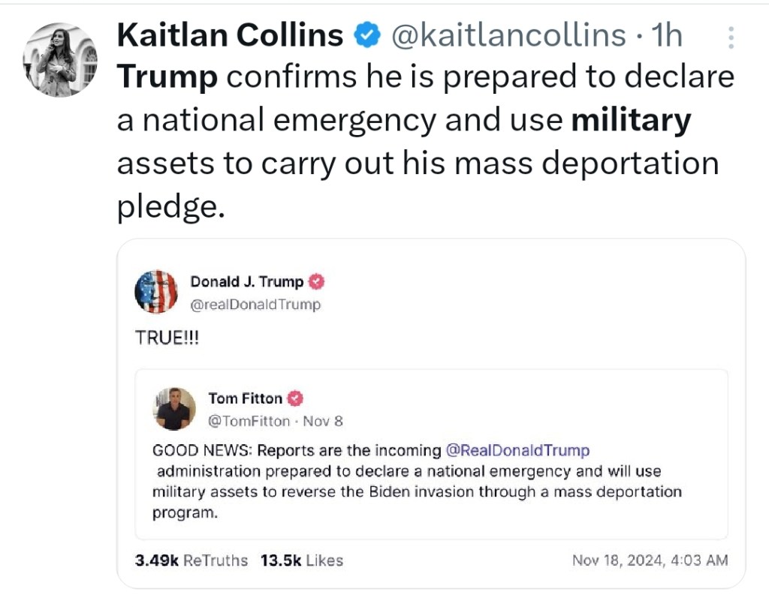Click Donald J. Trump's flag avatar
The height and width of the screenshot is (607, 769).
pos(155,291)
